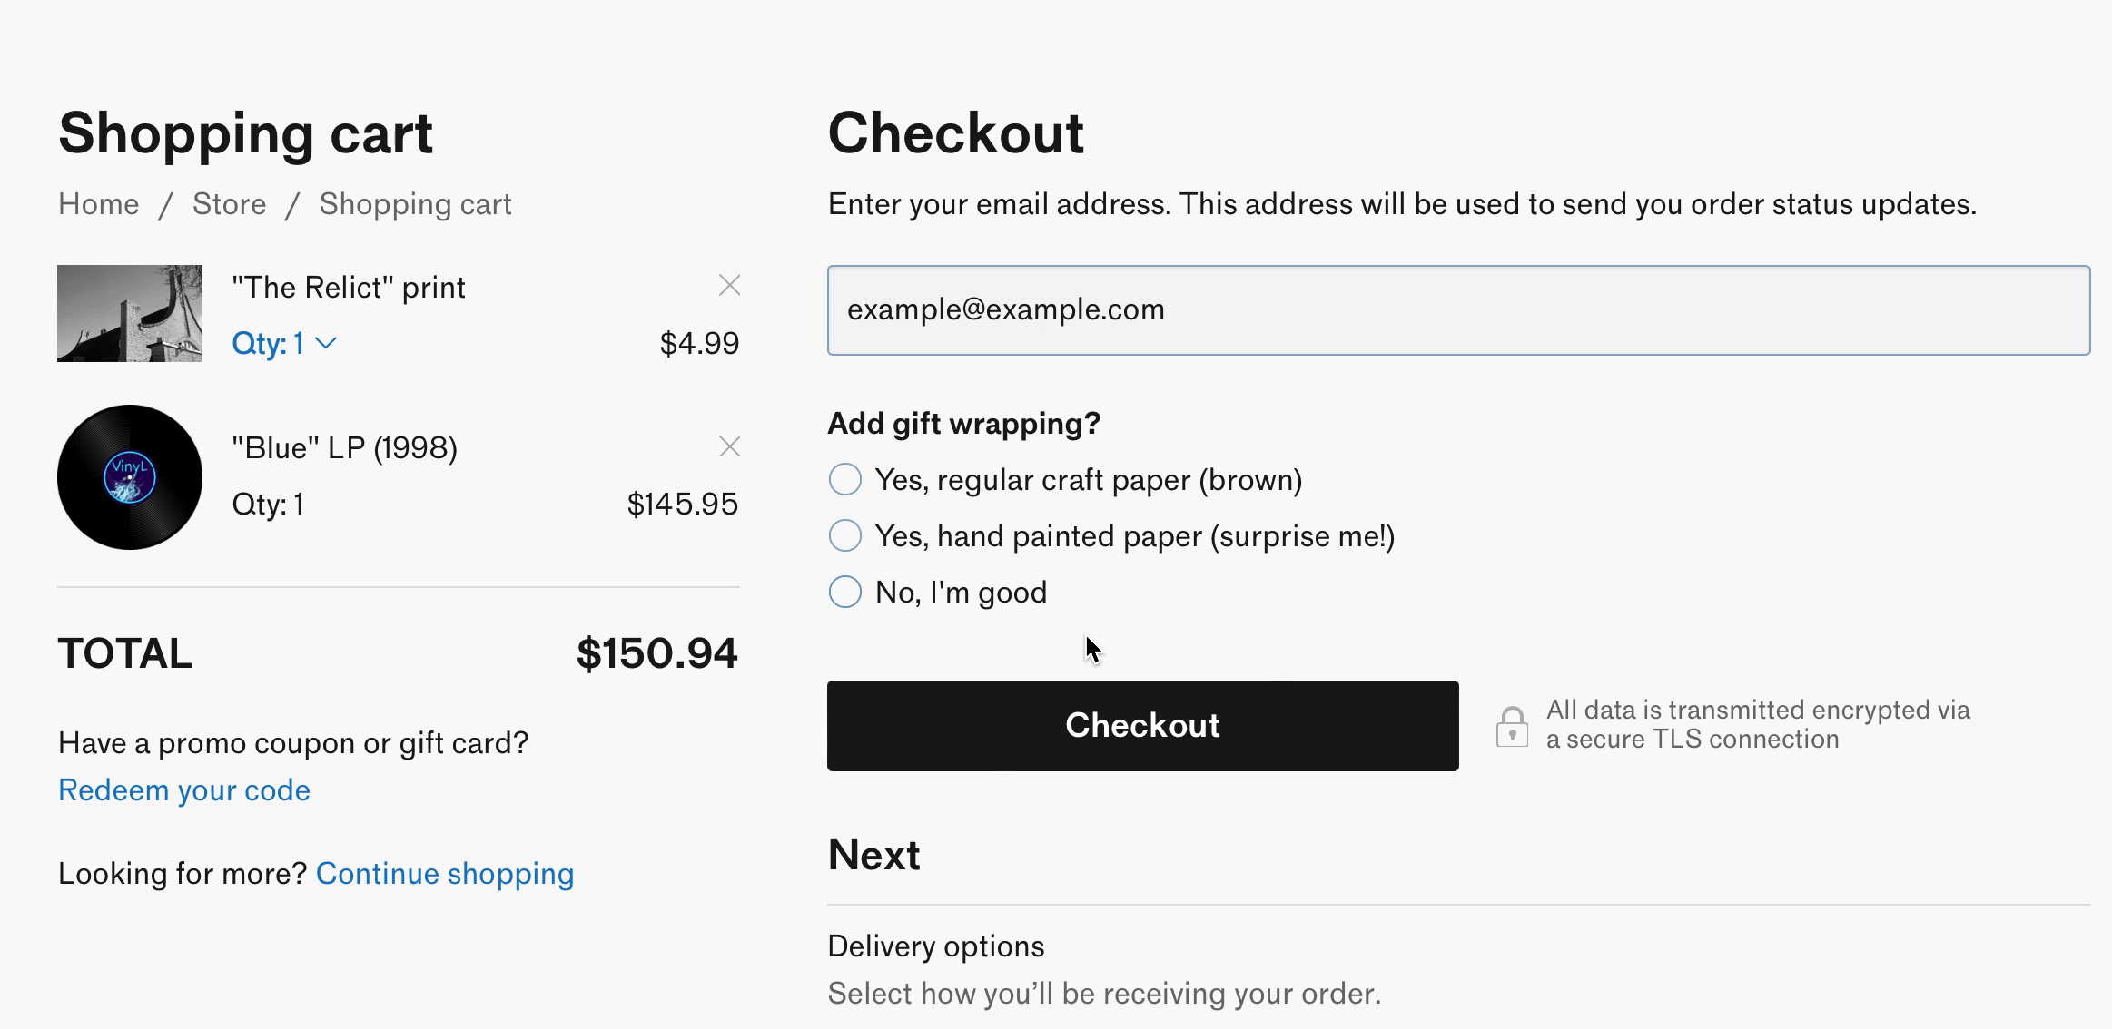Open the Store breadcrumb link

(x=229, y=203)
